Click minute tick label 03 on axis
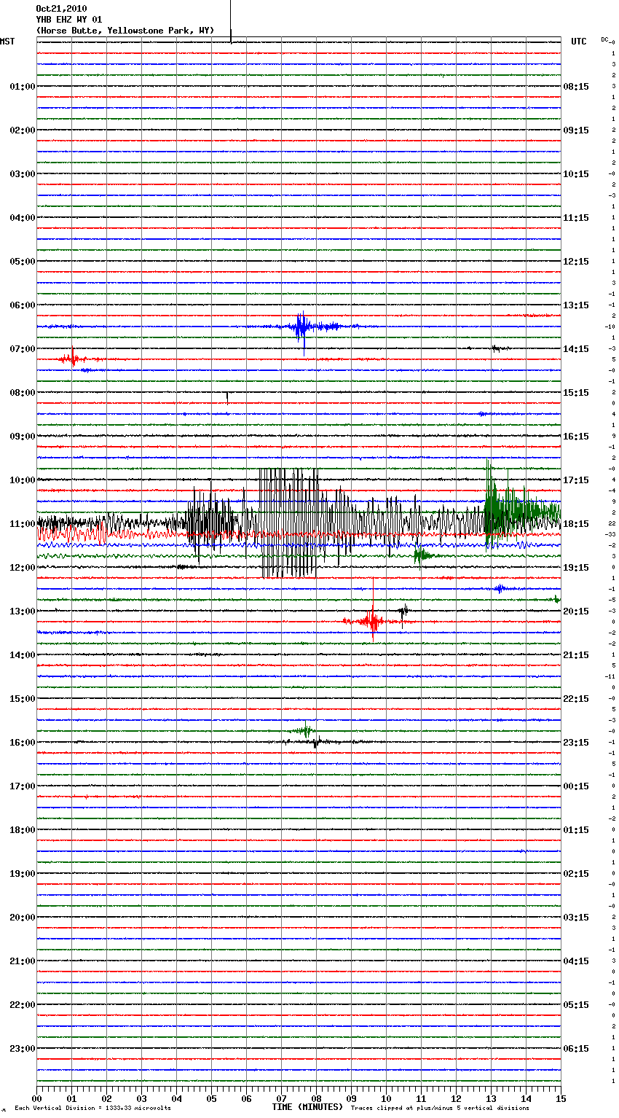619x1118 pixels. pyautogui.click(x=141, y=1098)
